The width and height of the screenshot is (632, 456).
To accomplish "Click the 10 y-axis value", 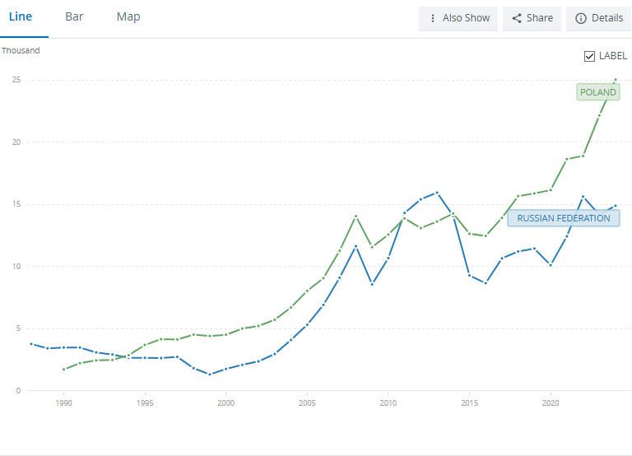I will pos(16,266).
